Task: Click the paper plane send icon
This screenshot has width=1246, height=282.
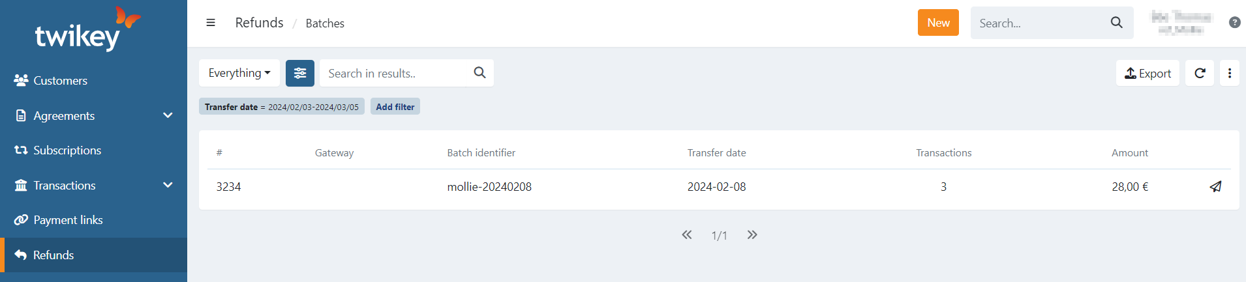Action: click(x=1215, y=187)
